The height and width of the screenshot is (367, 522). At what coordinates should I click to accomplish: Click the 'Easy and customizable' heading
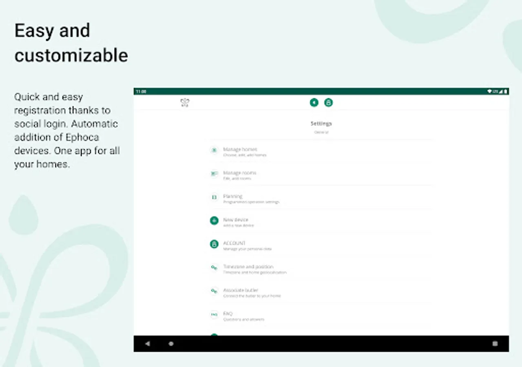tap(71, 43)
